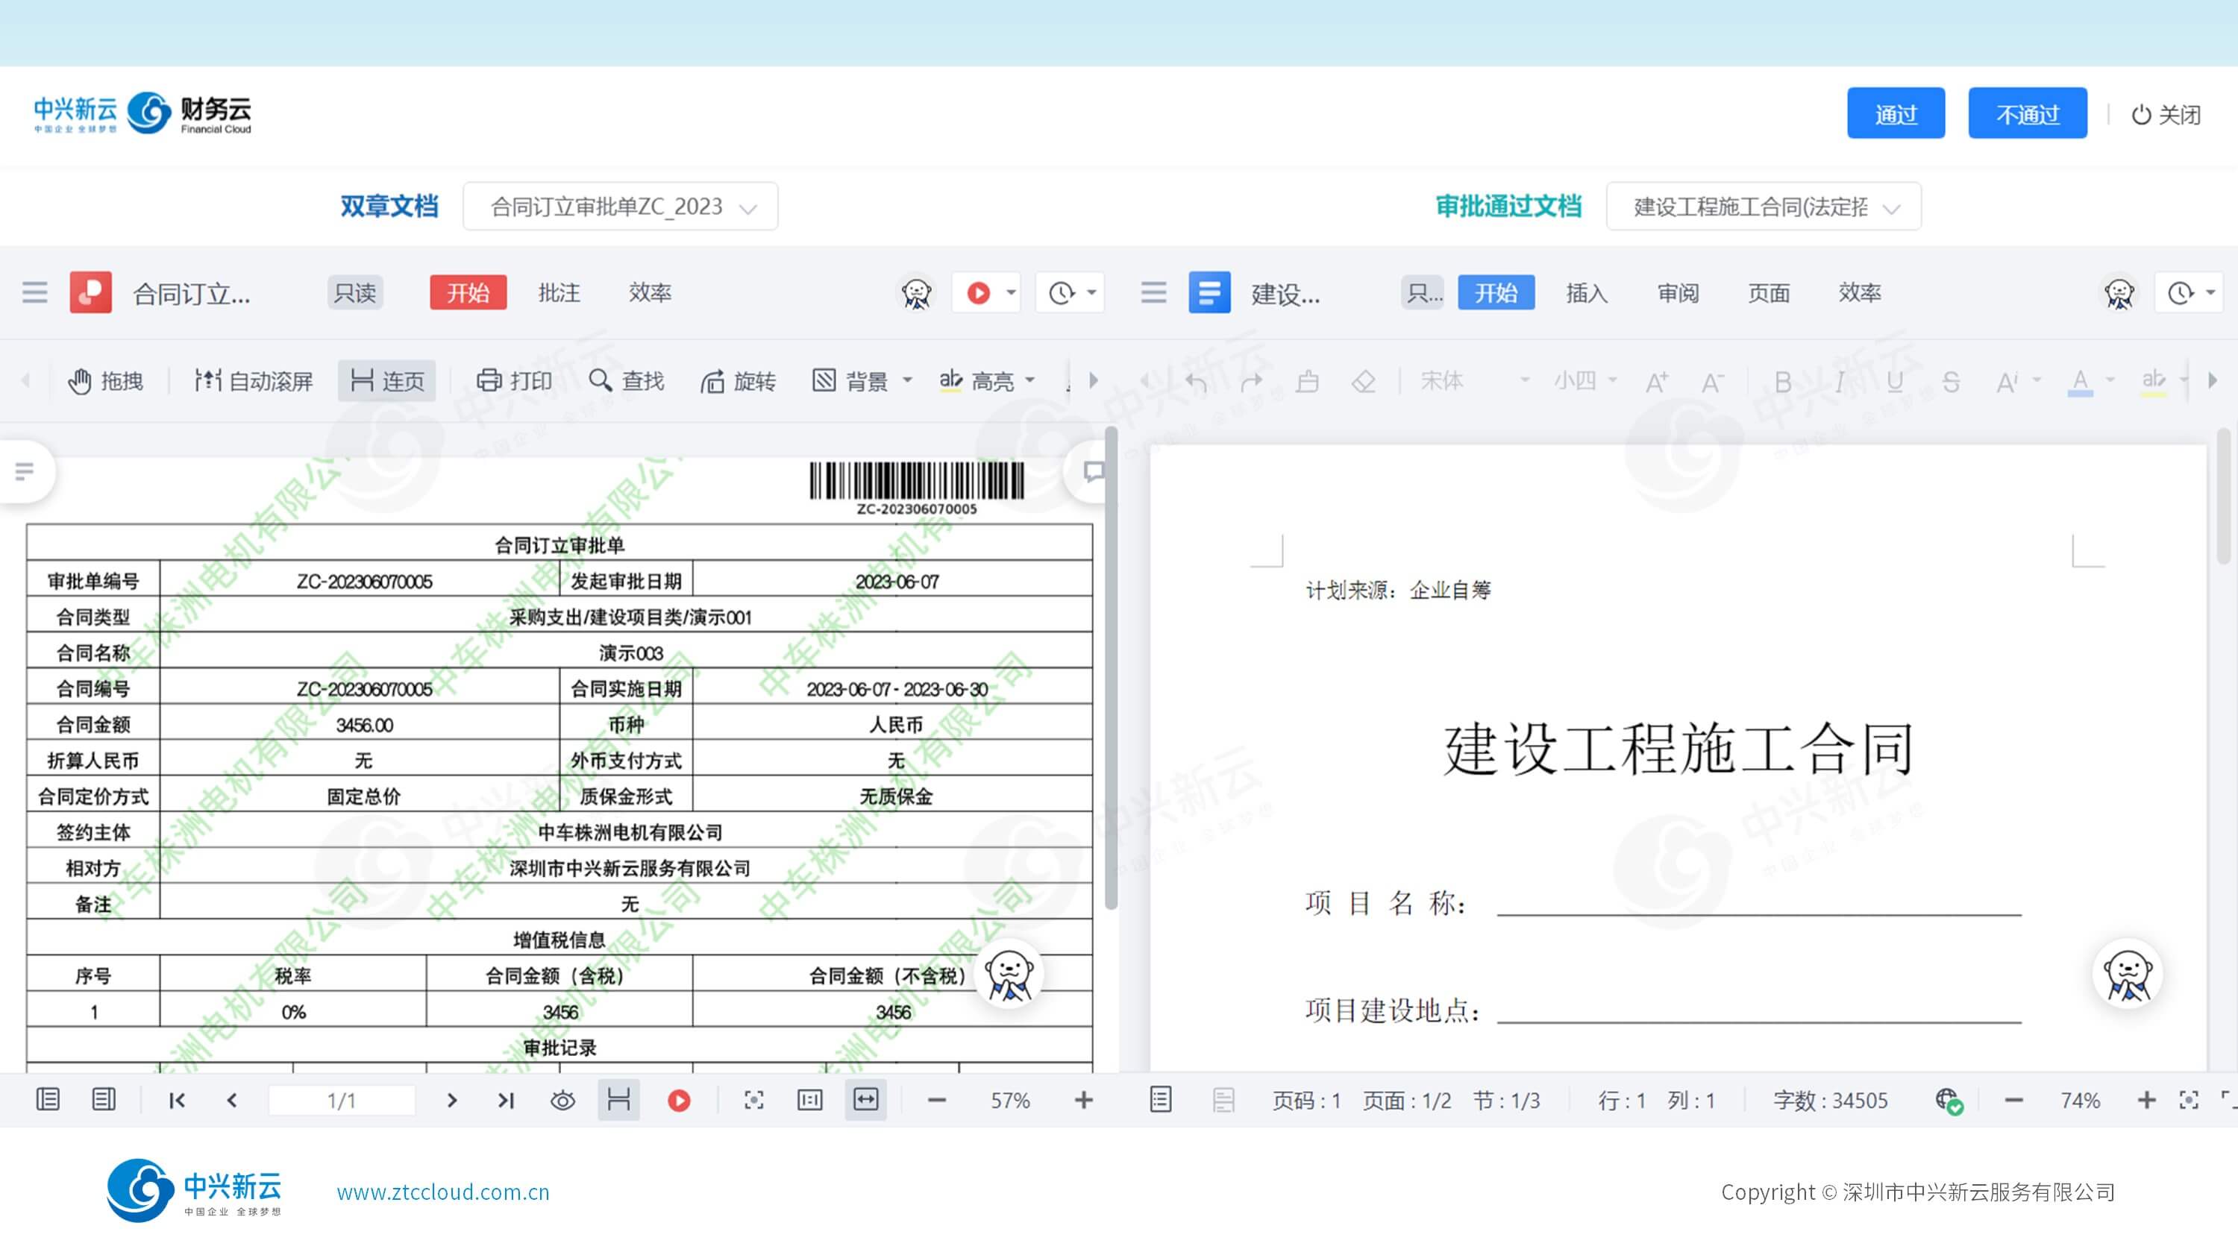Click the floating assistant on right document
The width and height of the screenshot is (2238, 1258).
click(x=2128, y=974)
